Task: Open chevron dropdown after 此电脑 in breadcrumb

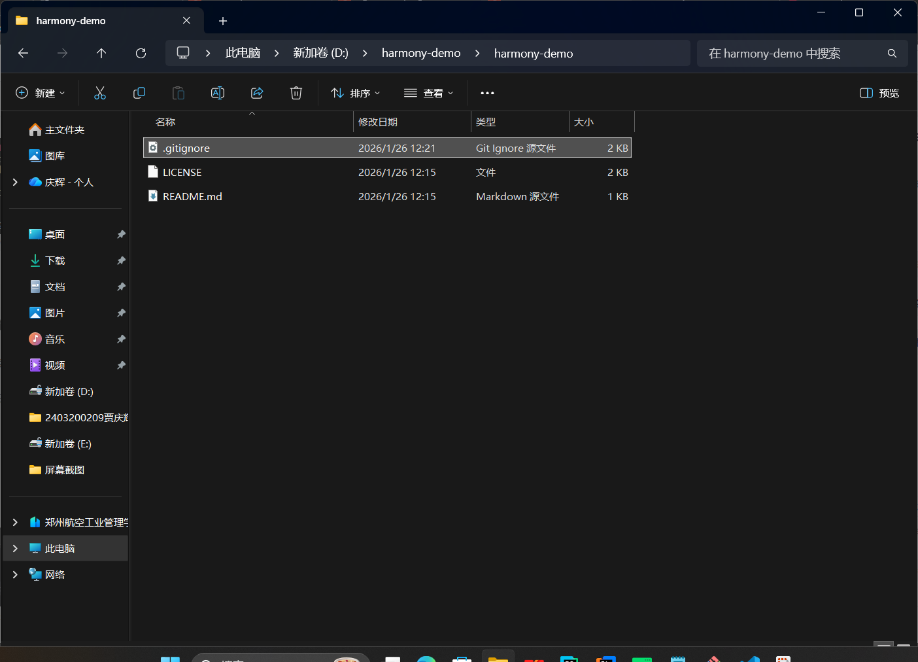Action: pyautogui.click(x=277, y=53)
